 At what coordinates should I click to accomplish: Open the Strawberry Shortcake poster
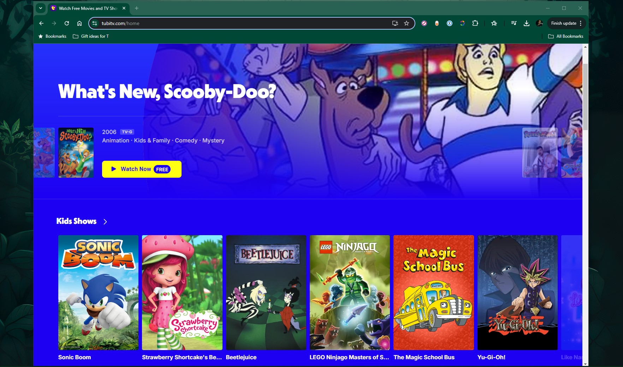tap(182, 293)
